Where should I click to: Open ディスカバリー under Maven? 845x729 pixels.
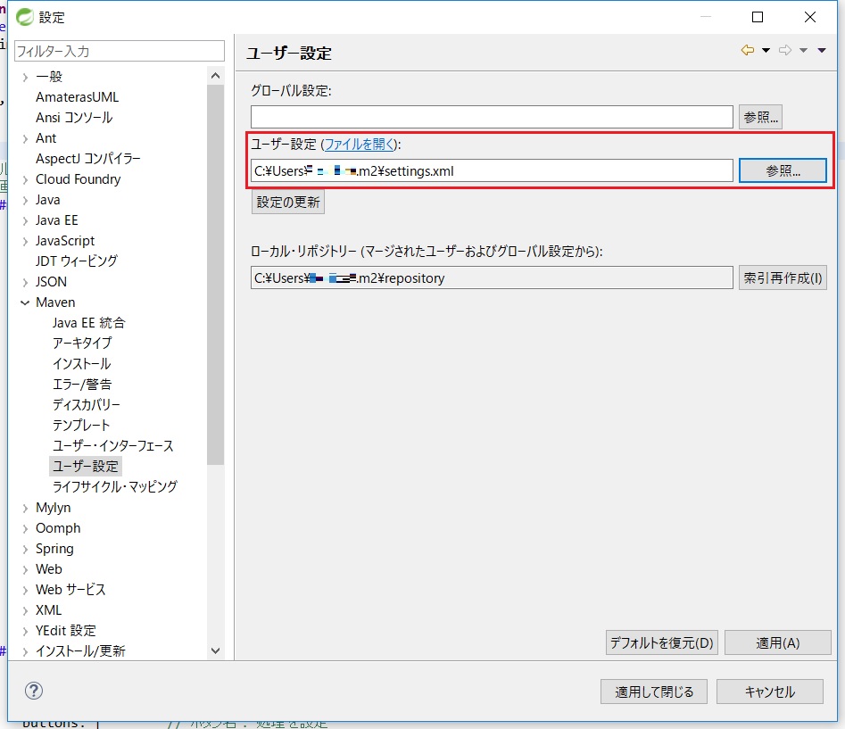pos(87,404)
